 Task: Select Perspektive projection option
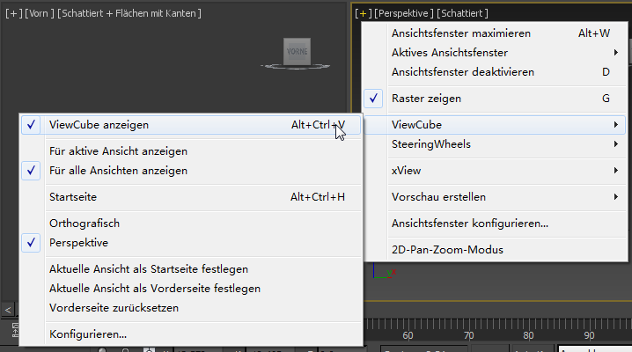[79, 242]
